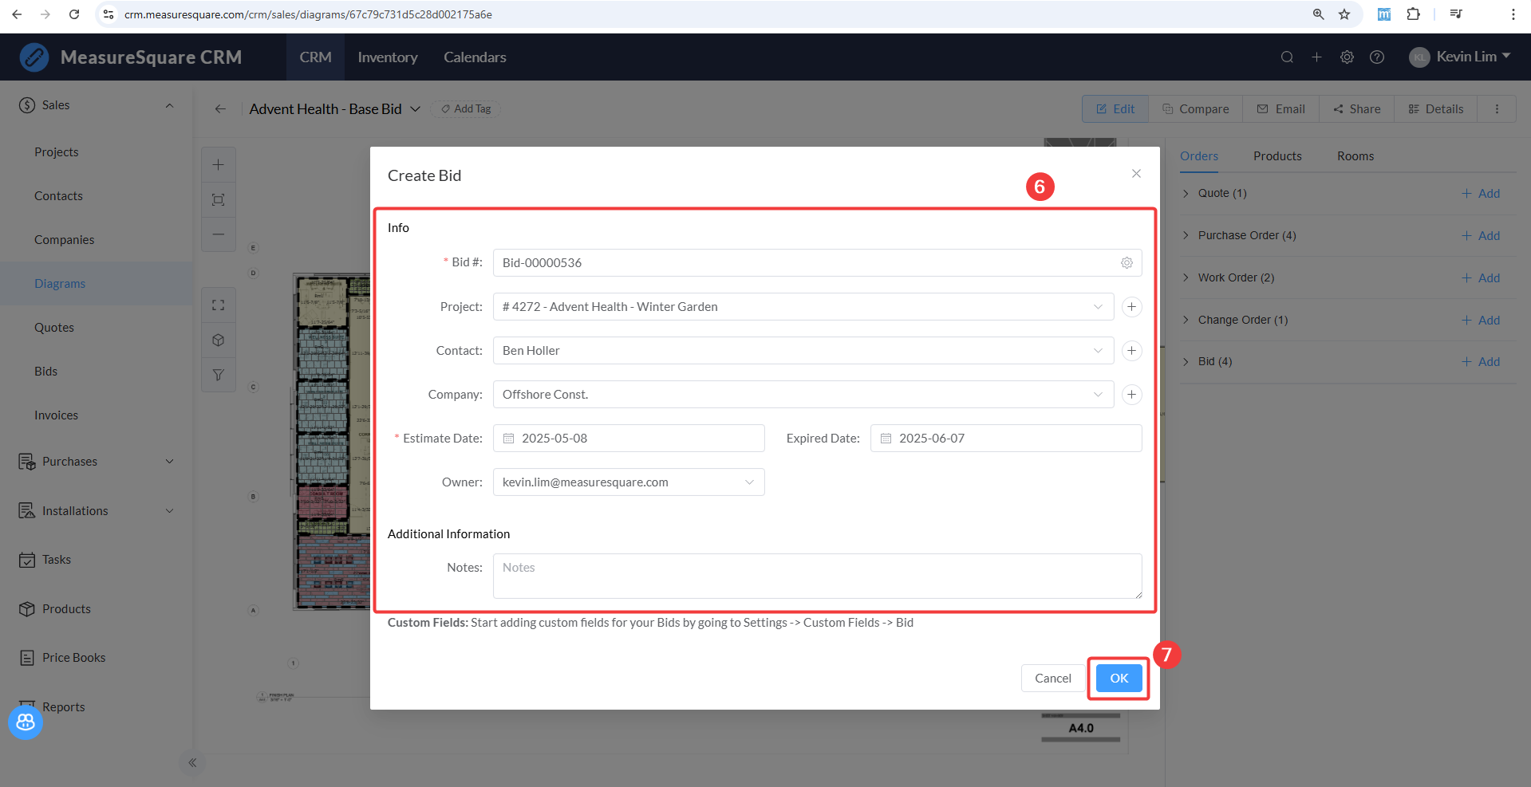
Task: Add new project with plus icon
Action: [x=1131, y=307]
